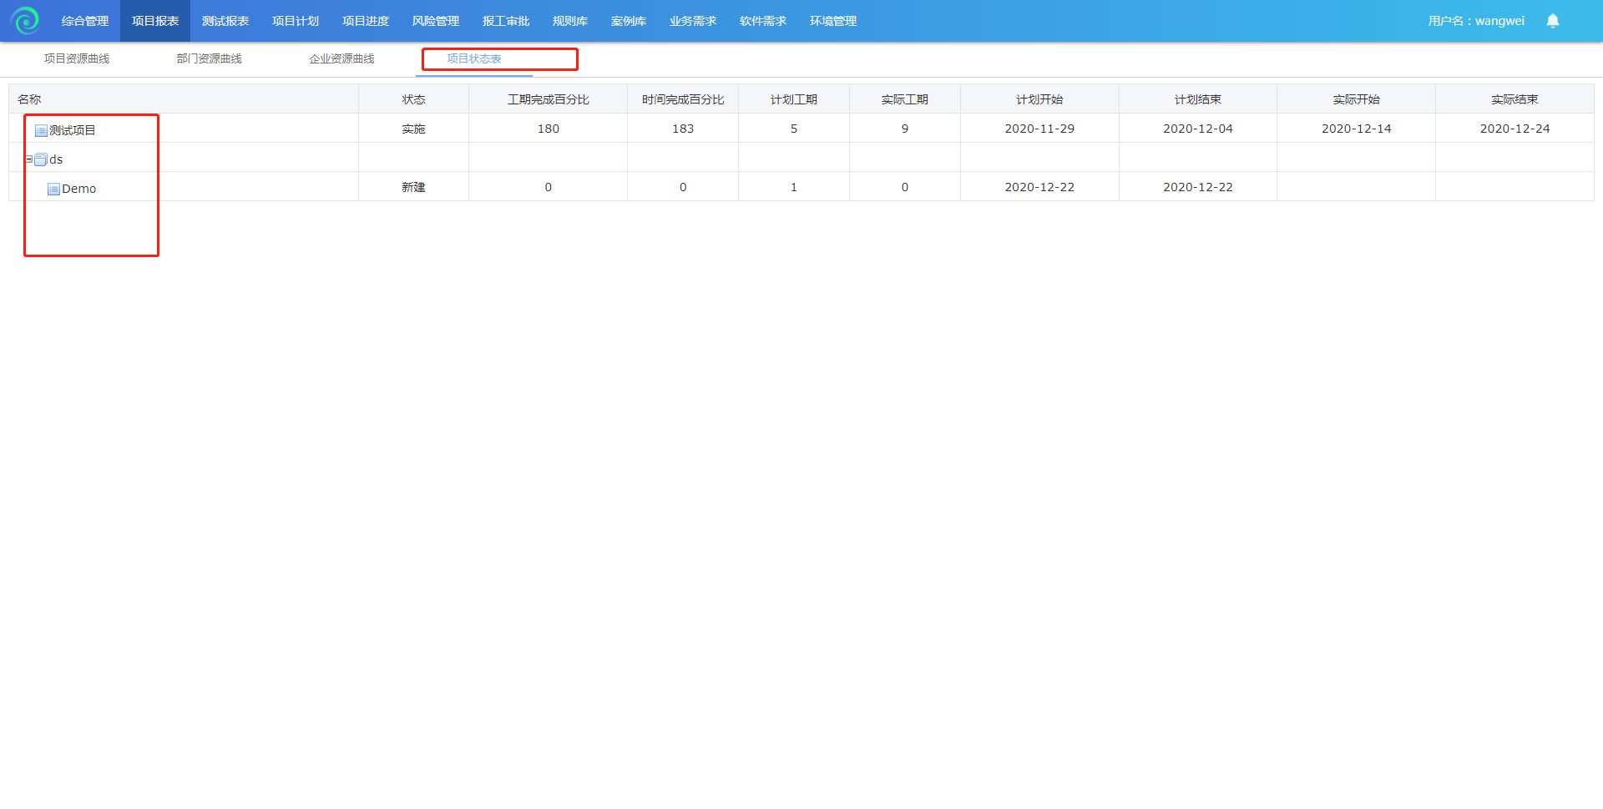1603x809 pixels.
Task: Click the username wangwei label
Action: [1476, 21]
